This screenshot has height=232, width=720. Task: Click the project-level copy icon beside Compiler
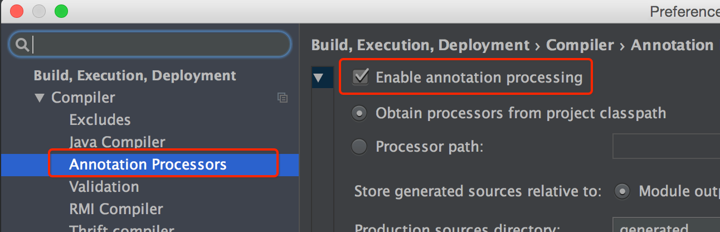[x=283, y=98]
